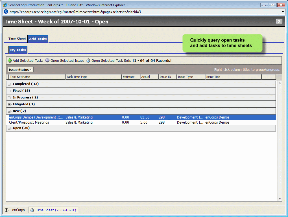This screenshot has width=288, height=217.
Task: Sort by Actual column header
Action: pyautogui.click(x=149, y=77)
